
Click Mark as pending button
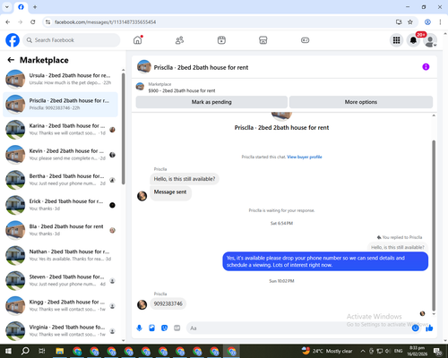point(211,102)
